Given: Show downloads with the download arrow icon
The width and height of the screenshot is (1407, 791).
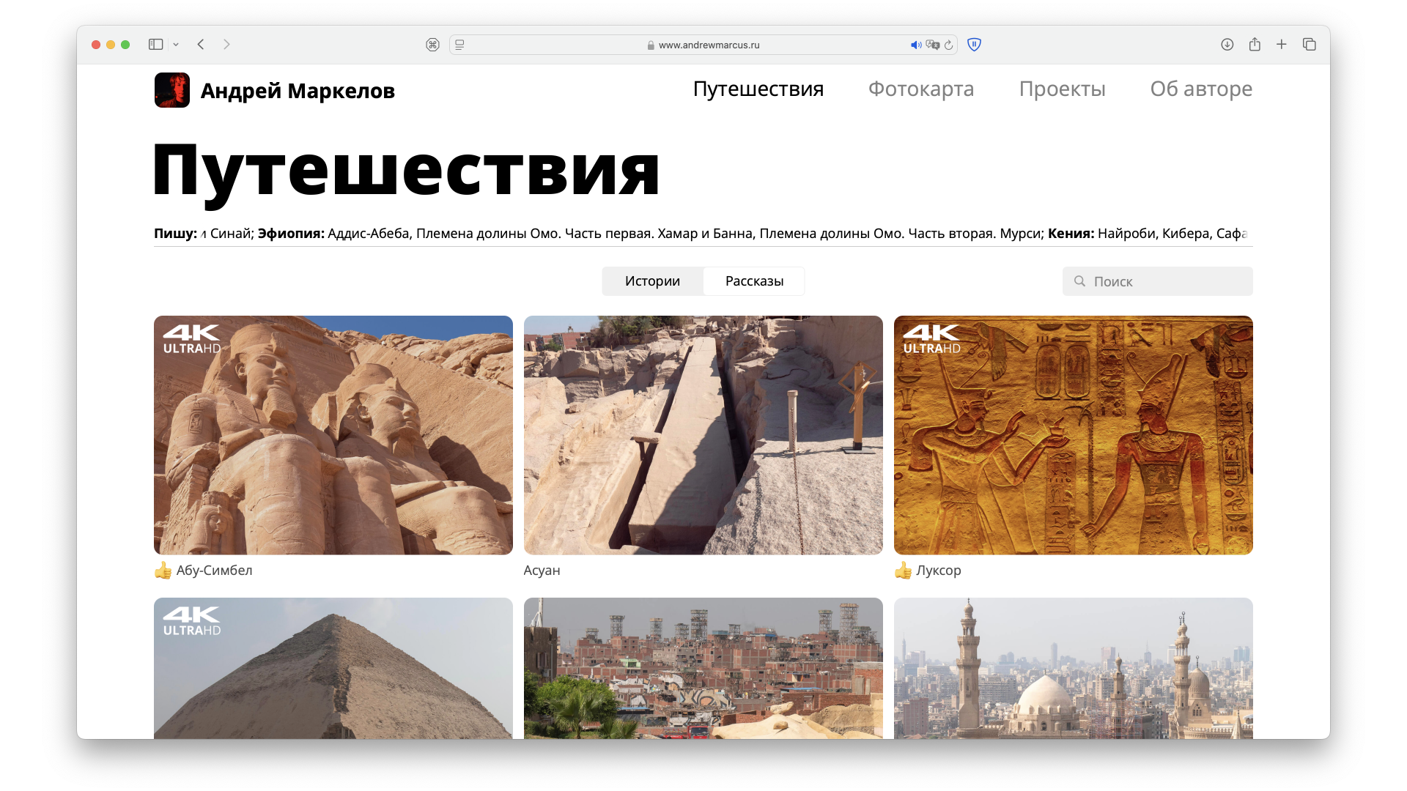Looking at the screenshot, I should pyautogui.click(x=1227, y=45).
